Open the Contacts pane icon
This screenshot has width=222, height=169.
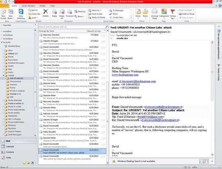pos(3,152)
